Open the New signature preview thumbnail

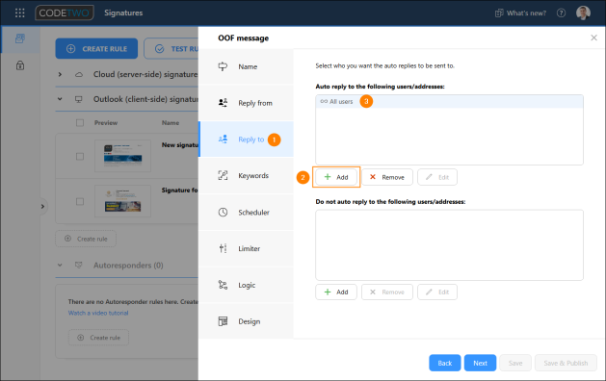pyautogui.click(x=123, y=156)
